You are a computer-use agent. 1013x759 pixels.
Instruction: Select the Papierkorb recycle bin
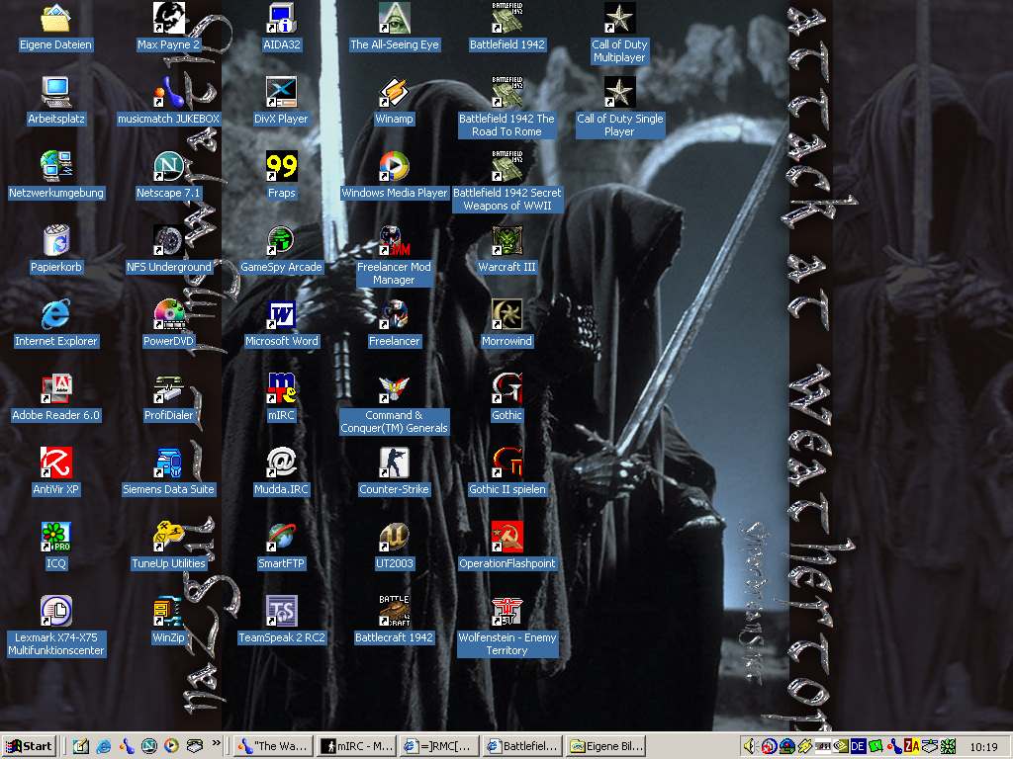[55, 241]
